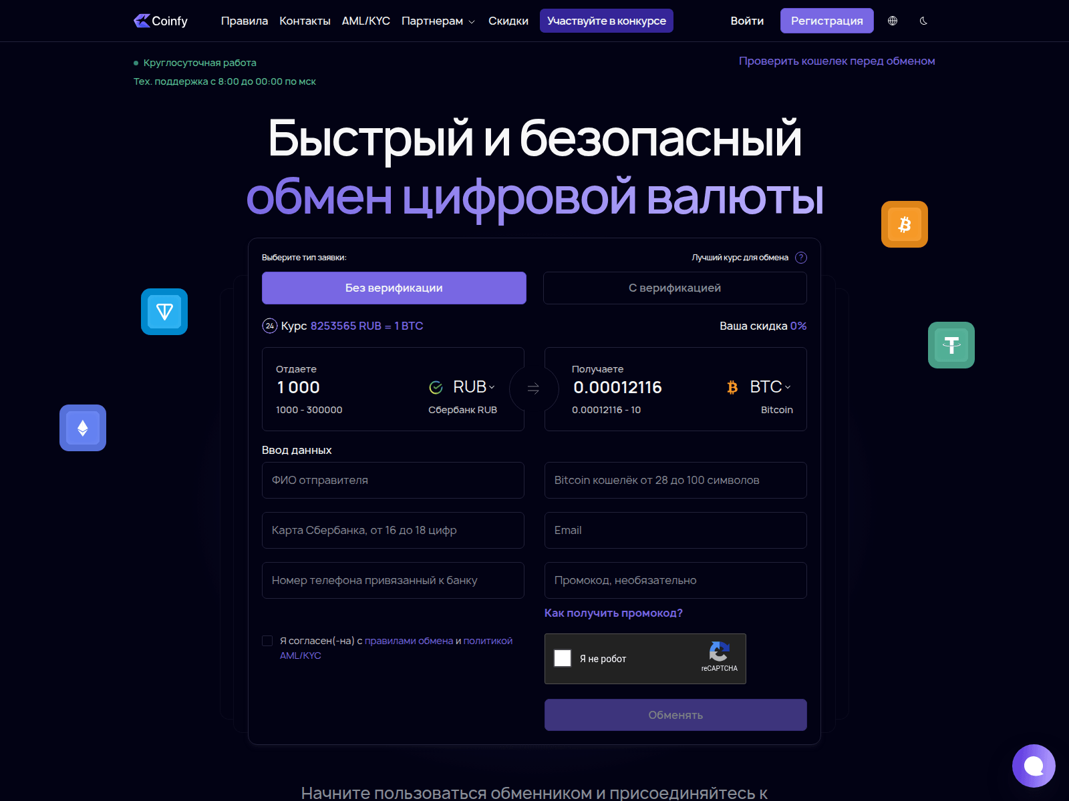Open the live chat bubble
This screenshot has width=1069, height=801.
[1034, 766]
